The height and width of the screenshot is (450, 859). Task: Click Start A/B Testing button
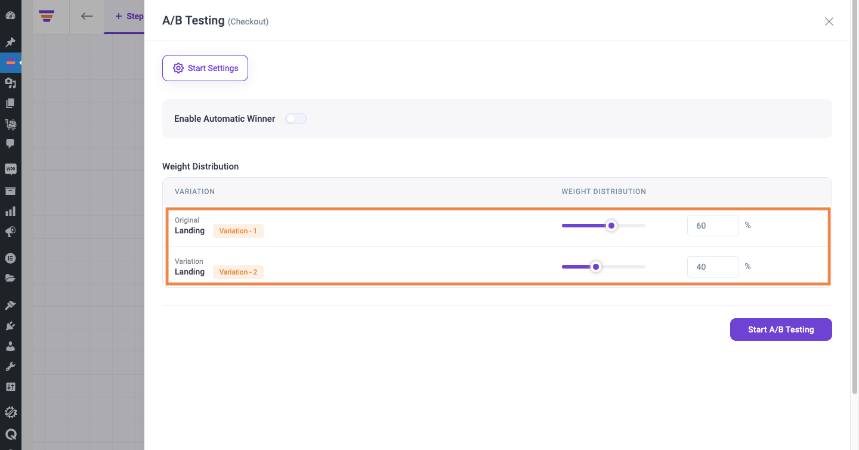[x=781, y=329]
